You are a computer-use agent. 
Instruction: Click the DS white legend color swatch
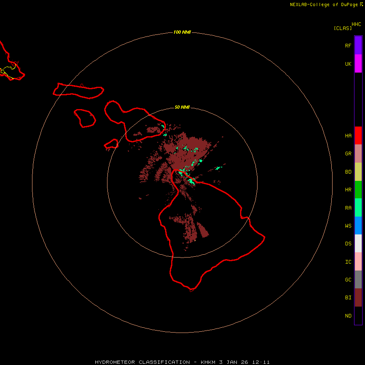358,243
